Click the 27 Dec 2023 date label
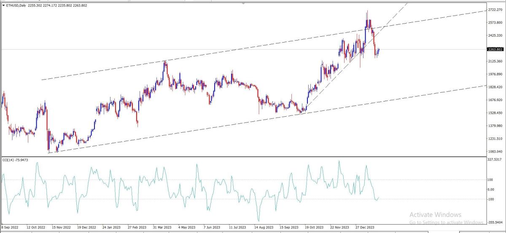Screen dimensions: 506x233 (365, 228)
